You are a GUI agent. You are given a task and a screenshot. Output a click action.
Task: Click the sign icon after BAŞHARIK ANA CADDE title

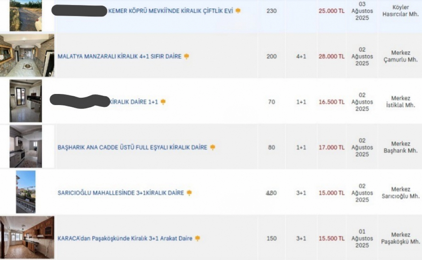(213, 147)
